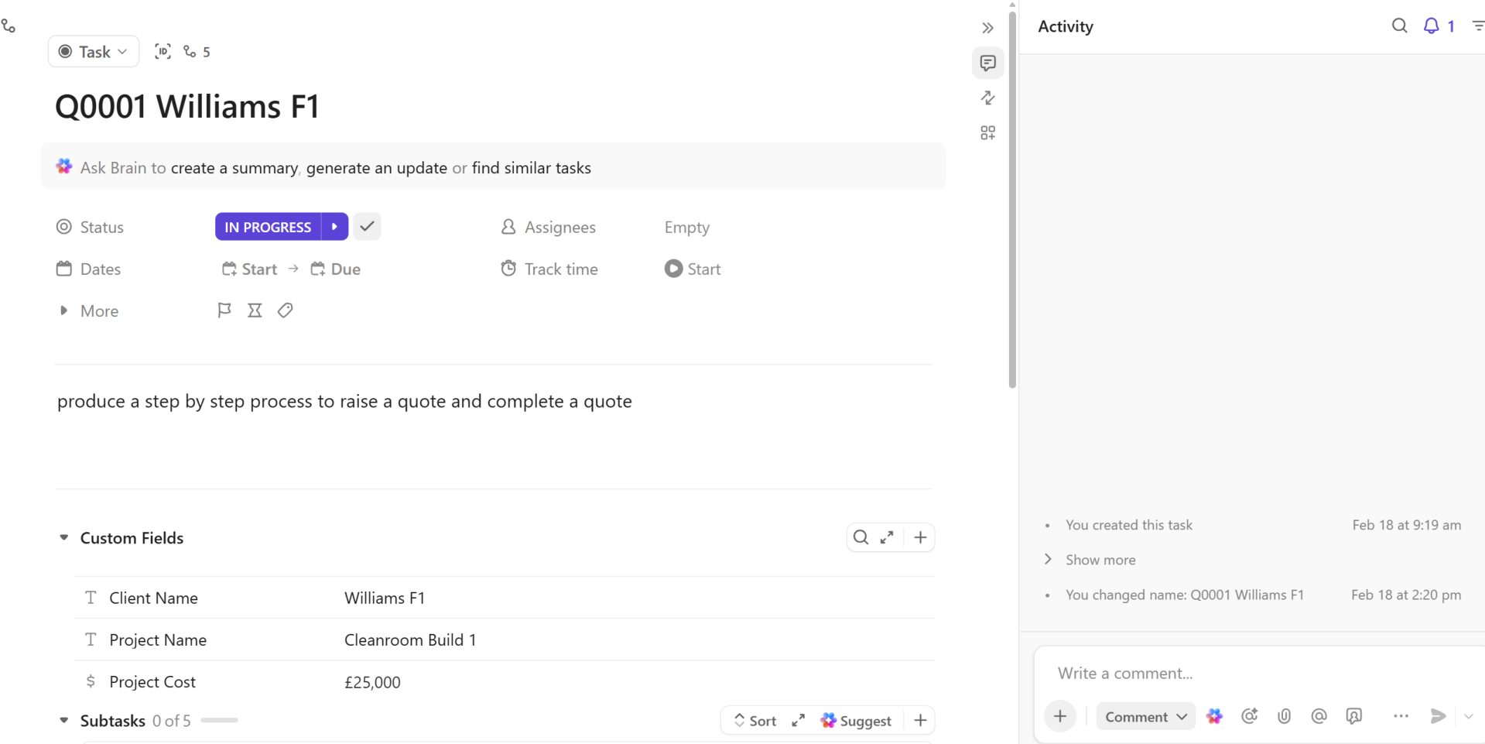
Task: Click Show more in the Activity feed
Action: point(1100,560)
